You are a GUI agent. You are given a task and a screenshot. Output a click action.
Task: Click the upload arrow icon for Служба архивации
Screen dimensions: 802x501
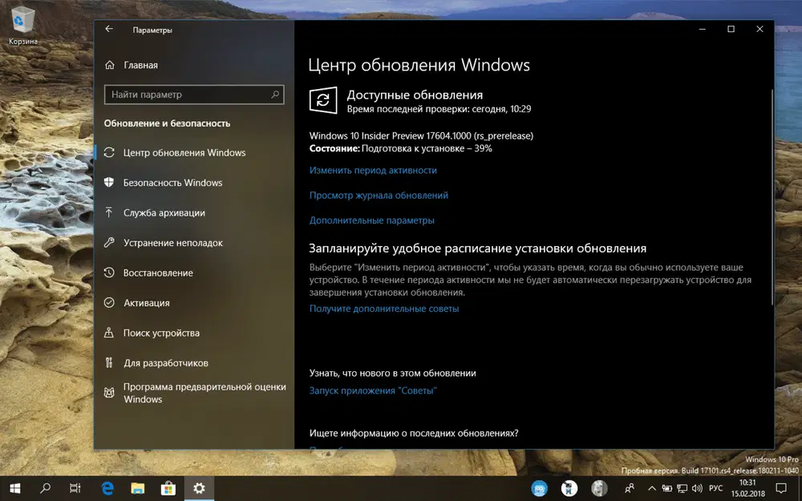point(109,212)
